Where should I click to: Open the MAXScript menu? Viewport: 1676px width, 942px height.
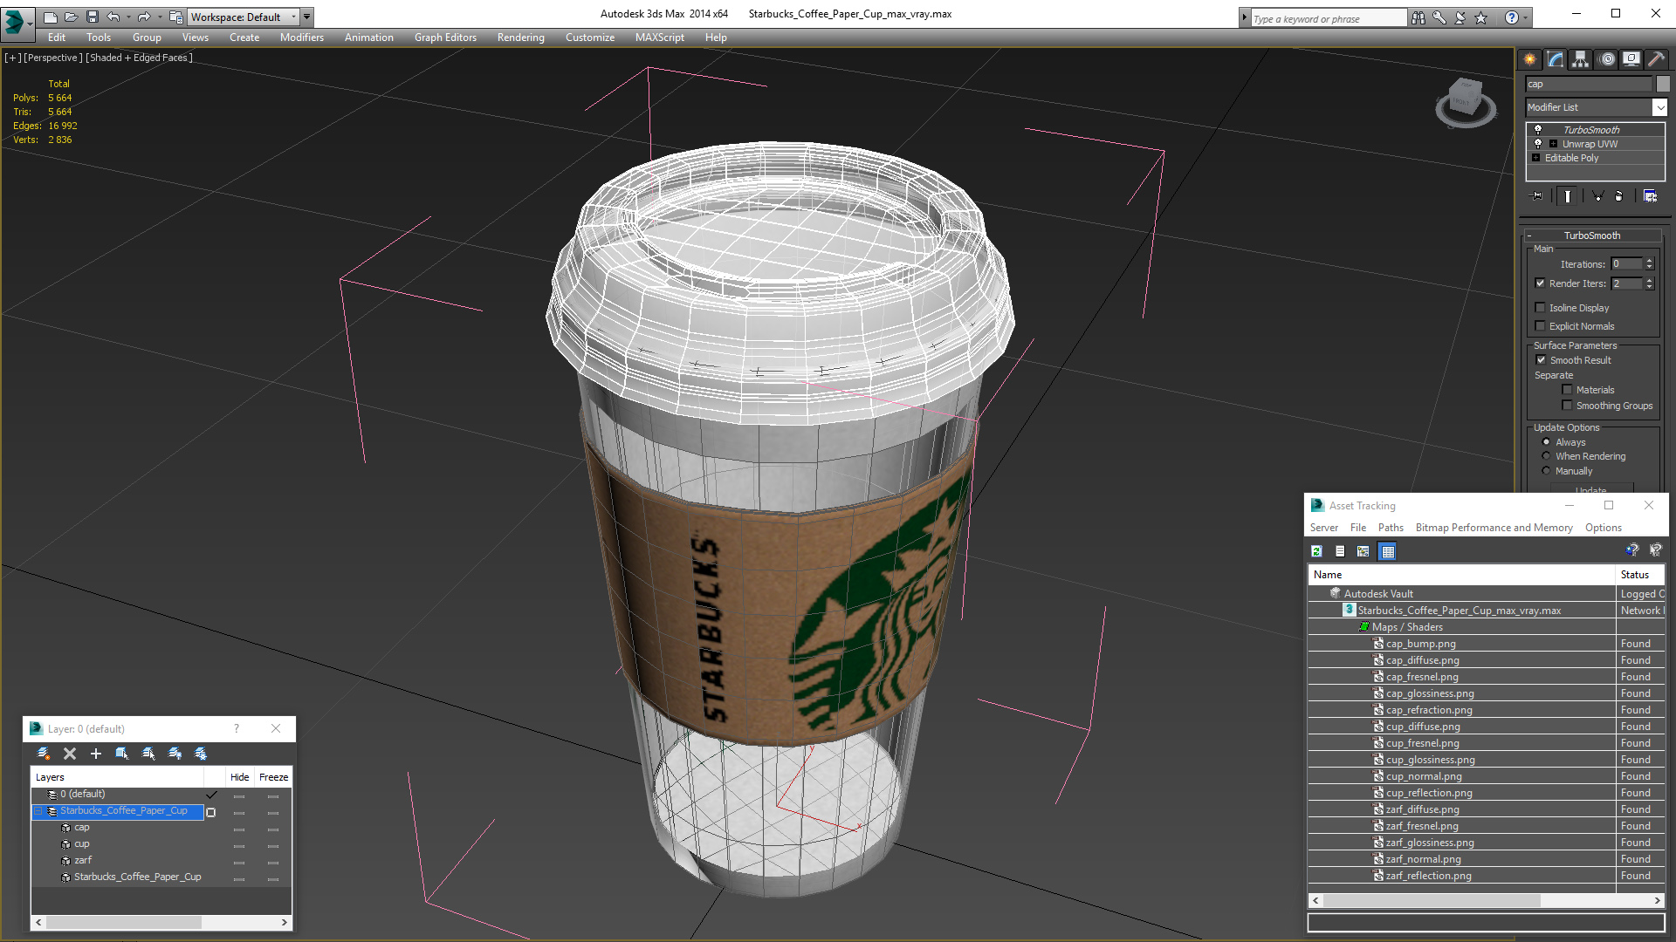pyautogui.click(x=659, y=38)
